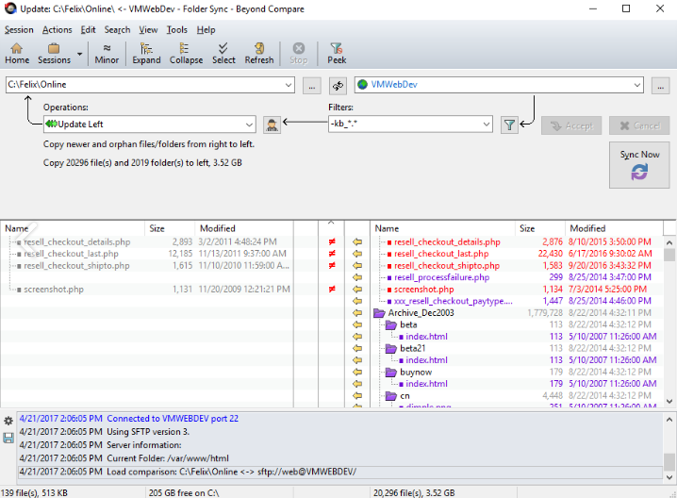Open the Tools menu
This screenshot has height=498, width=677.
(x=177, y=30)
